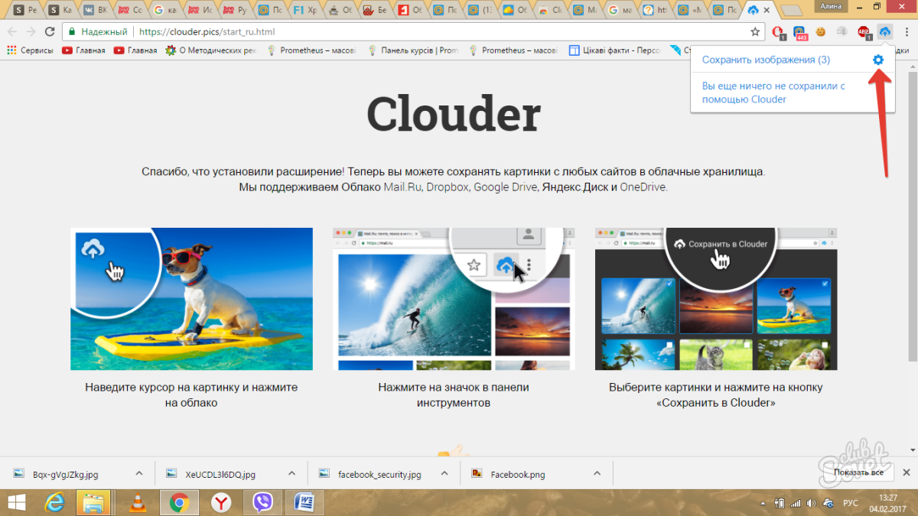Expand options for Bqx-gVgJZkg.jpg download
This screenshot has height=516, width=918.
(x=139, y=474)
